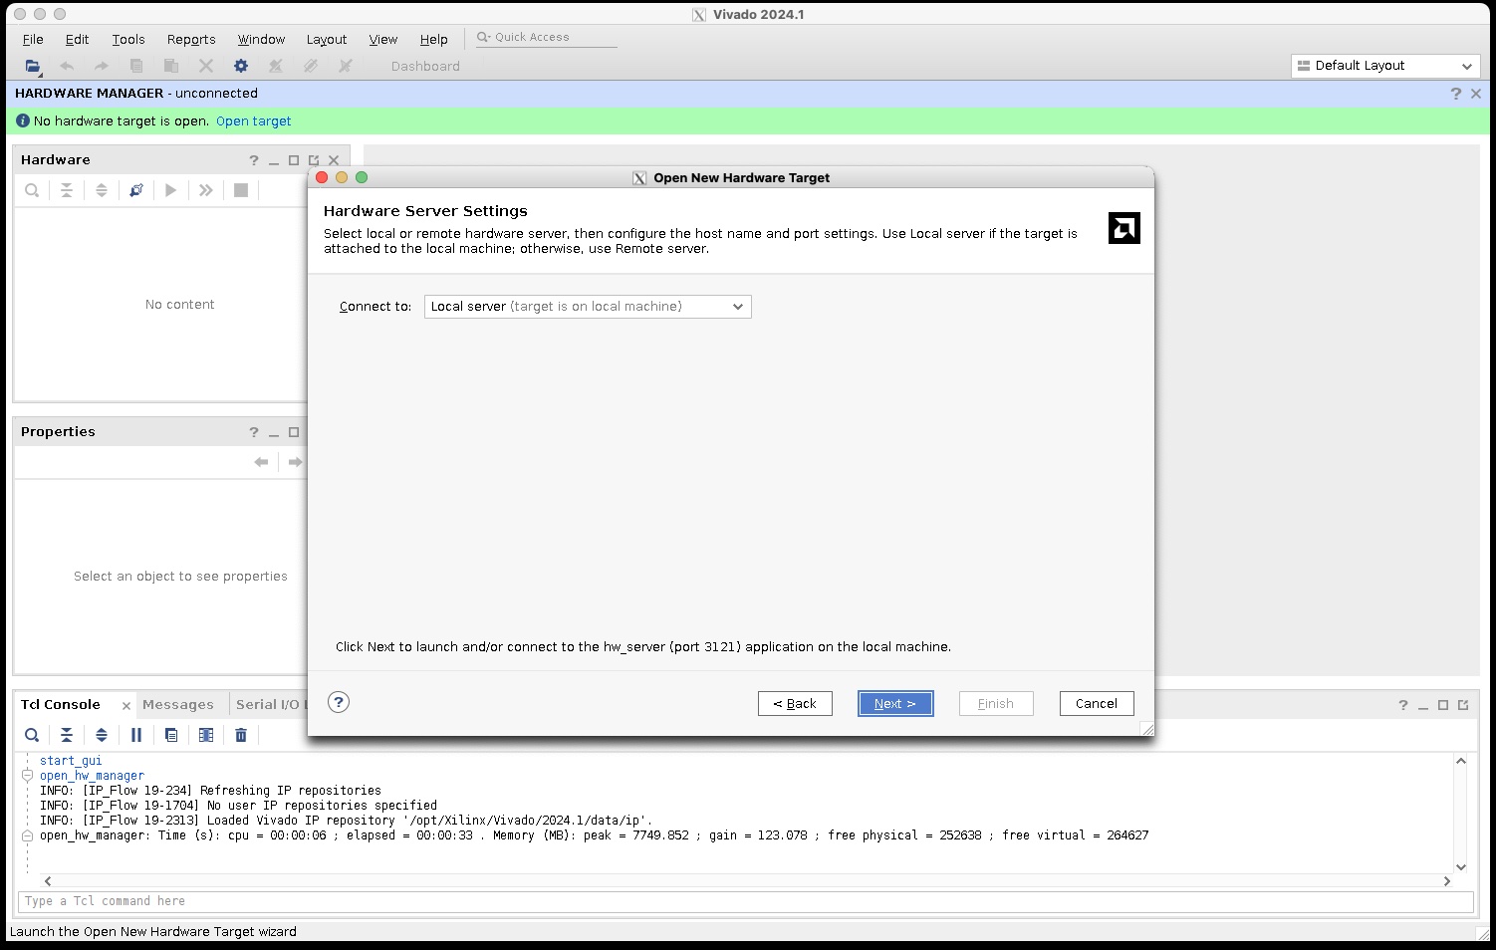This screenshot has height=950, width=1496.
Task: Click the Delete X icon in main toolbar
Action: pos(206,66)
